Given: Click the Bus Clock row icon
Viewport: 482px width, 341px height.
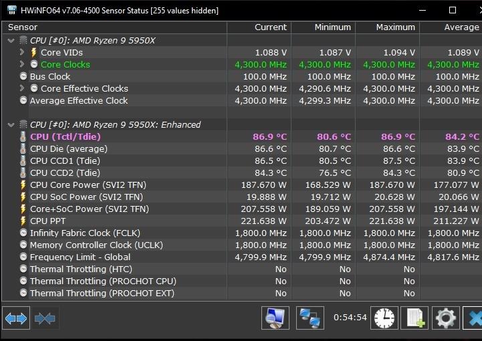Looking at the screenshot, I should (x=23, y=76).
